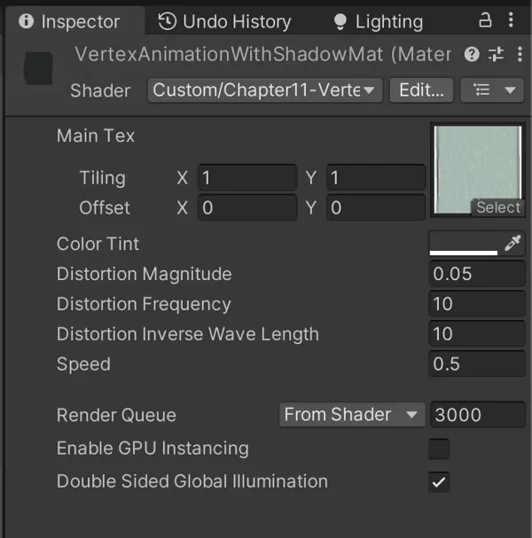532x538 pixels.
Task: Open the panel's three-dot options menu beside the lock
Action: (511, 20)
